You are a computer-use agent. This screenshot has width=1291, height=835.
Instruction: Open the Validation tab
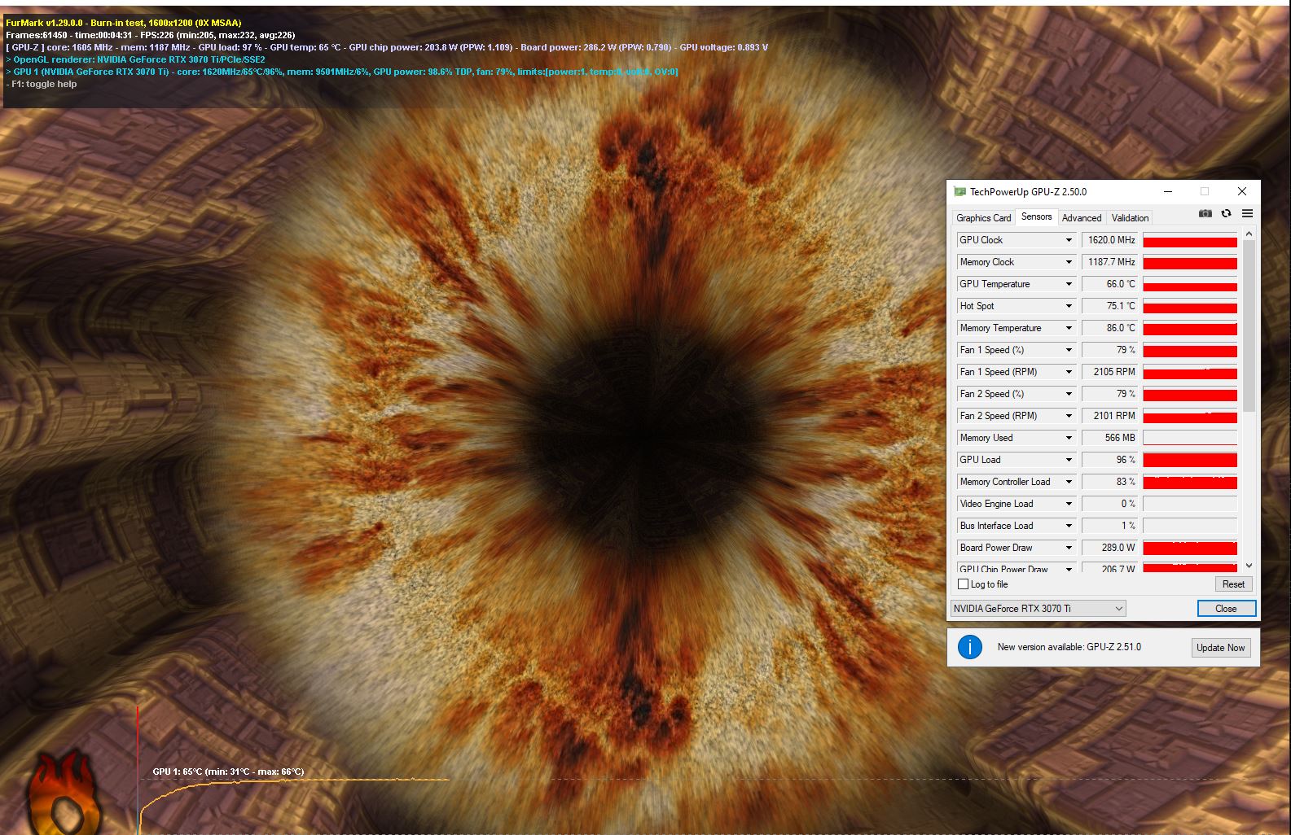click(x=1130, y=218)
